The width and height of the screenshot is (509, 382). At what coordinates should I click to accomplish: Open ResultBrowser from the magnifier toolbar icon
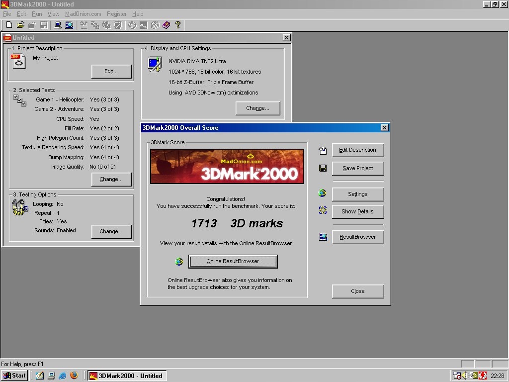click(69, 25)
